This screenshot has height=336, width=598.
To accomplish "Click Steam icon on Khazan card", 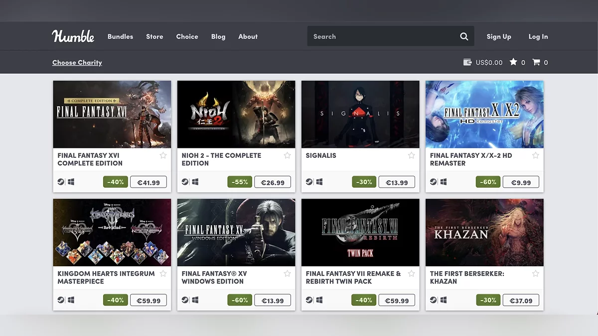I will (x=433, y=300).
